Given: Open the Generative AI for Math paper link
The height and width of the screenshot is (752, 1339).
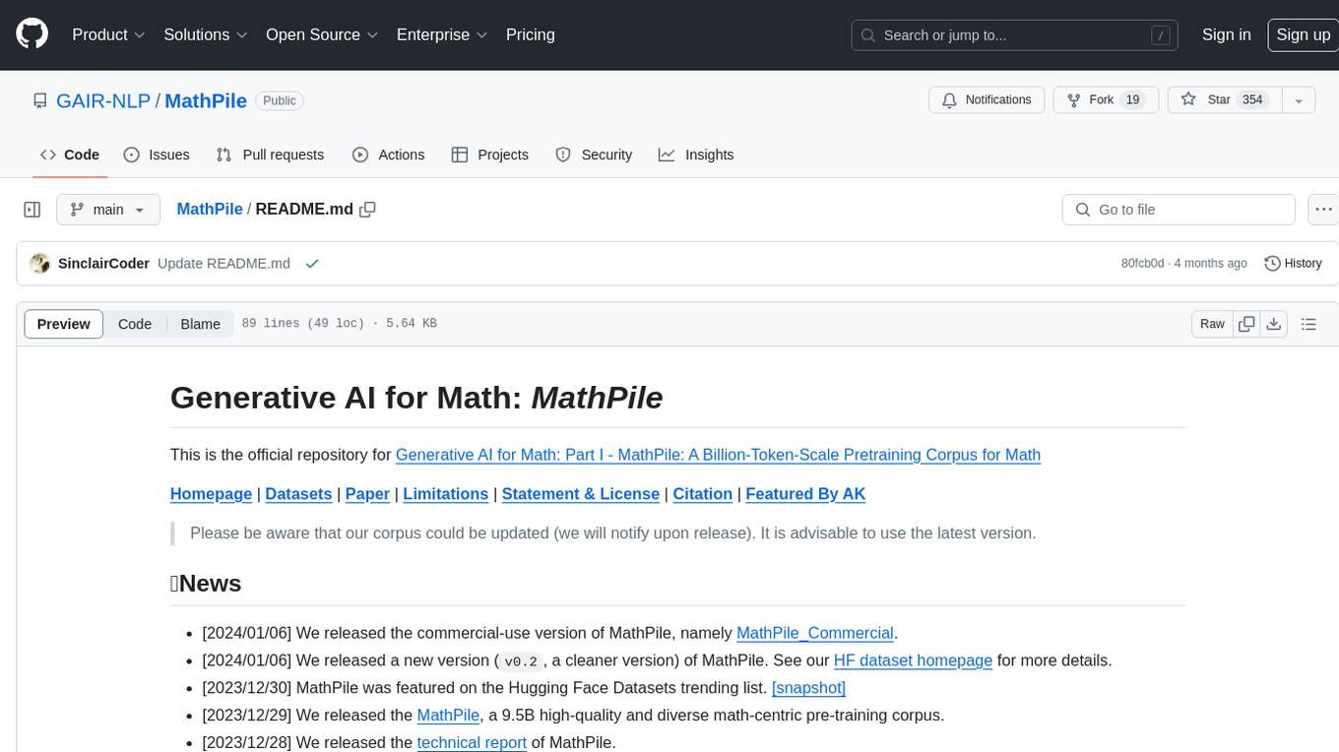Looking at the screenshot, I should click(x=718, y=455).
